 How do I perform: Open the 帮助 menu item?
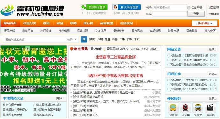73,23
